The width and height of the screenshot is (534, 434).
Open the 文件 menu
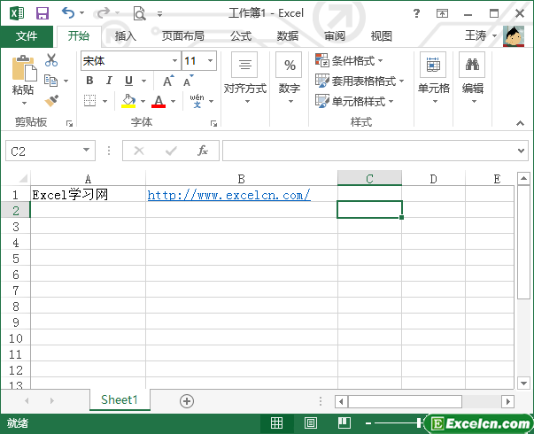pyautogui.click(x=27, y=36)
